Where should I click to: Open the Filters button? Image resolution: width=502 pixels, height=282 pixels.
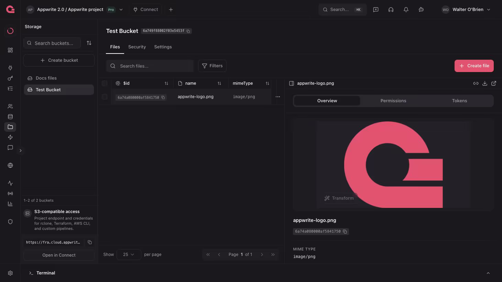pos(212,66)
